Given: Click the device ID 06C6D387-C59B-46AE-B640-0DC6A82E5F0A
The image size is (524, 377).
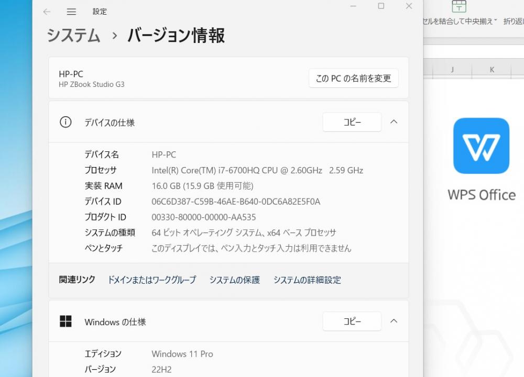Looking at the screenshot, I should click(236, 202).
